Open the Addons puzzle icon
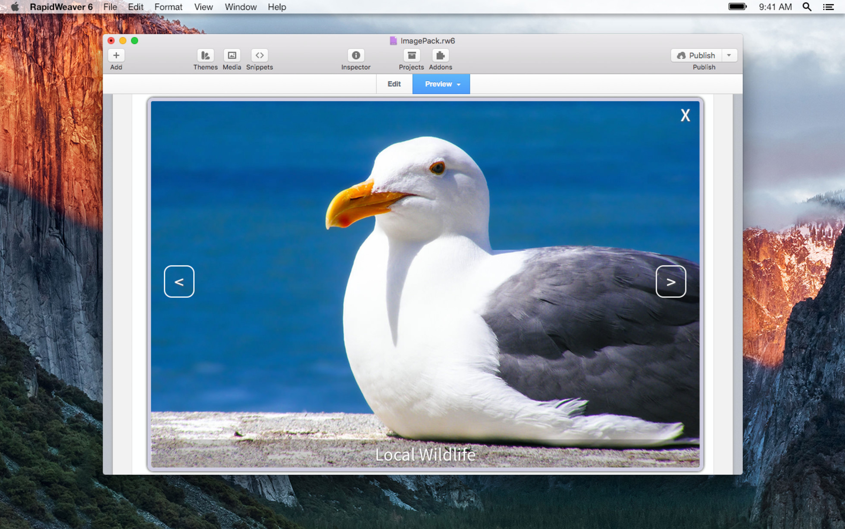 point(440,55)
